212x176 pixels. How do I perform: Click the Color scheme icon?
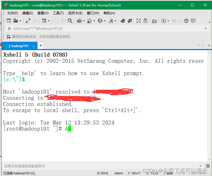pyautogui.click(x=89, y=21)
